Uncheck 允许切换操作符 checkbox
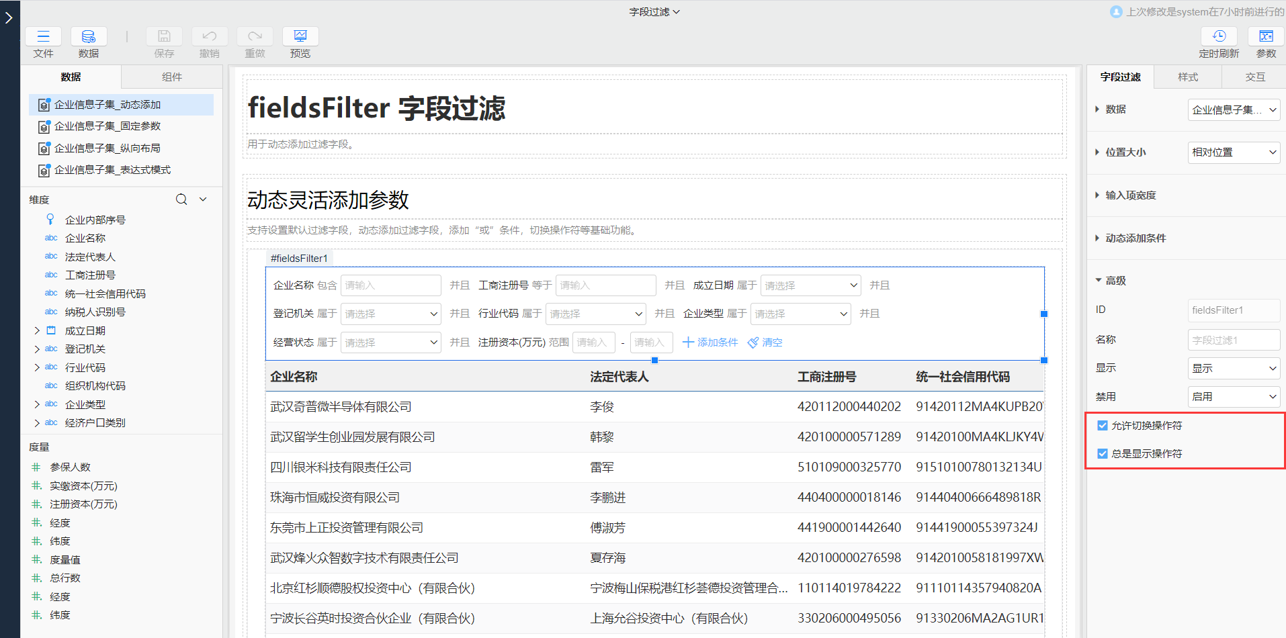1286x638 pixels. click(1103, 425)
